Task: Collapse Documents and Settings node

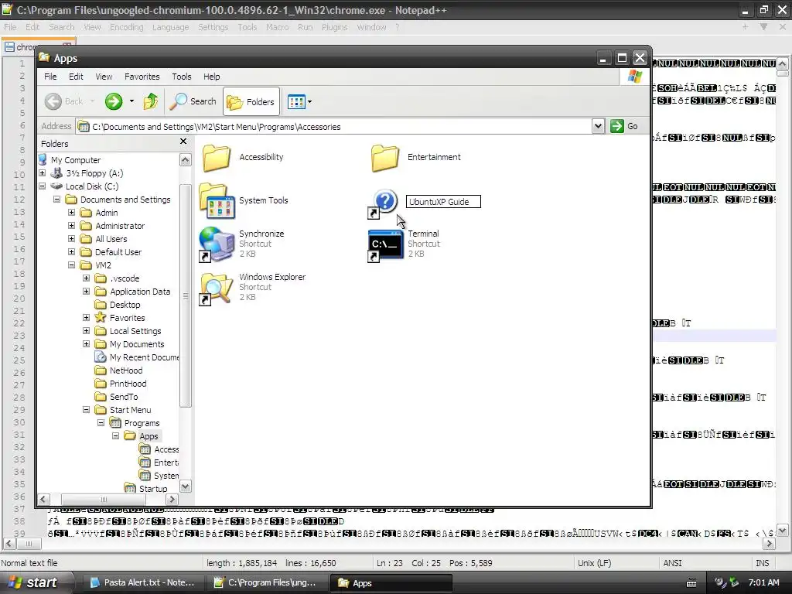Action: click(57, 200)
